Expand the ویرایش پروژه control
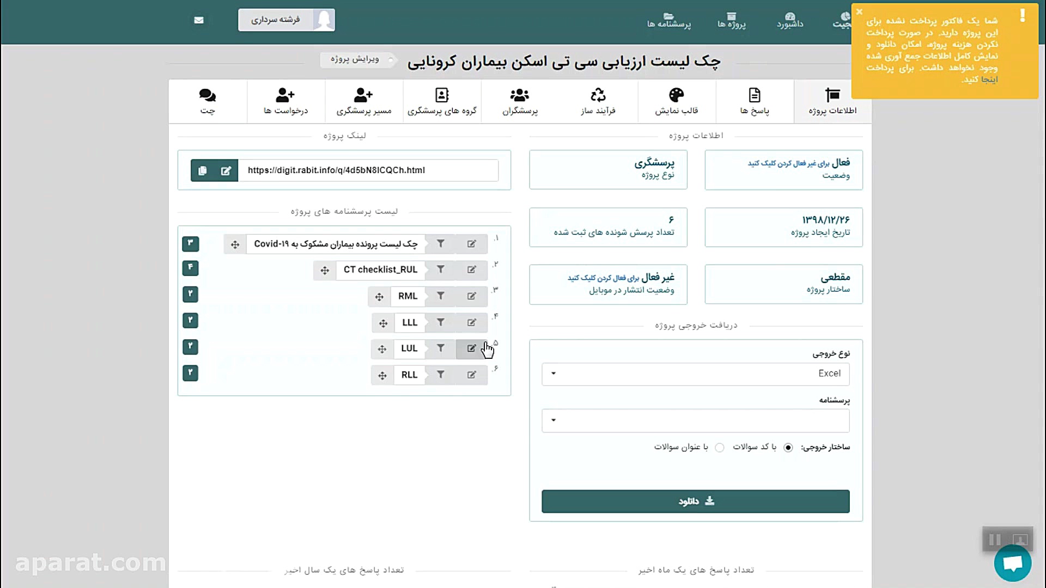The height and width of the screenshot is (588, 1046). pos(357,60)
